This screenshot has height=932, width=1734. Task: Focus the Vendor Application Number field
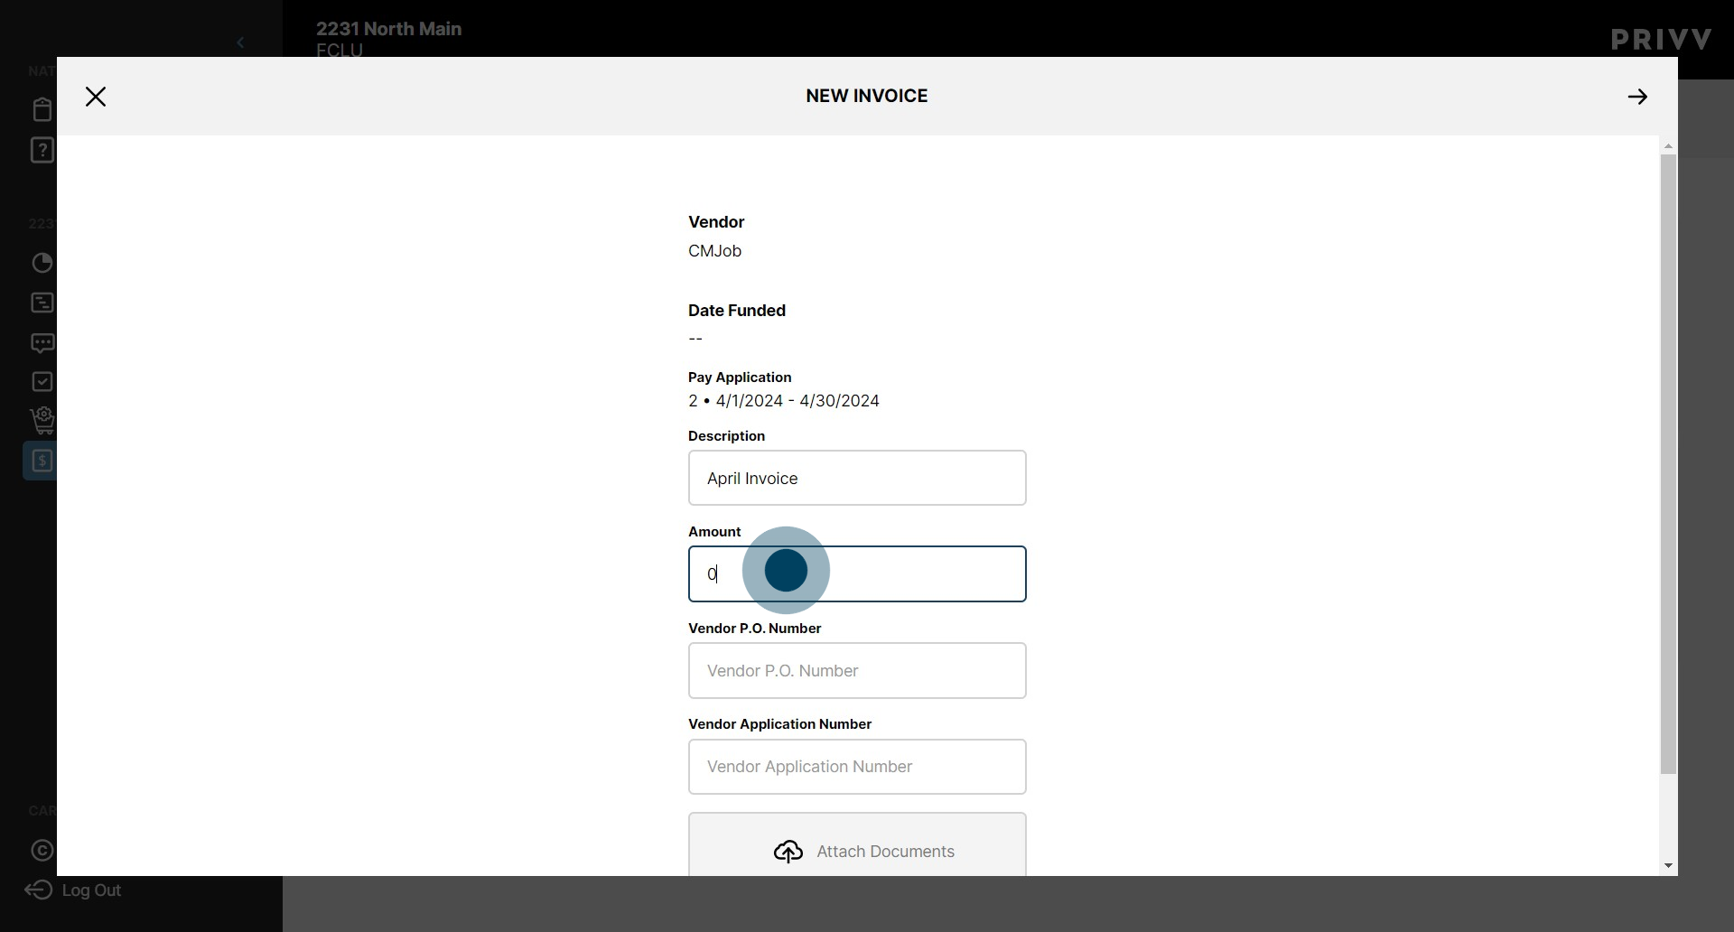tap(857, 767)
